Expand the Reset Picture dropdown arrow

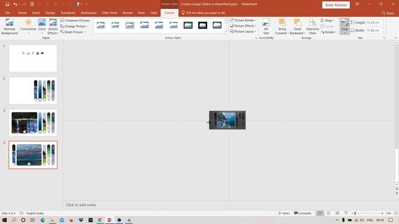[x=85, y=32]
